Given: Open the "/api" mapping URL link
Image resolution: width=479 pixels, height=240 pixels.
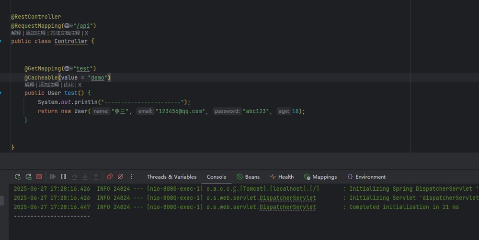Looking at the screenshot, I should point(83,26).
